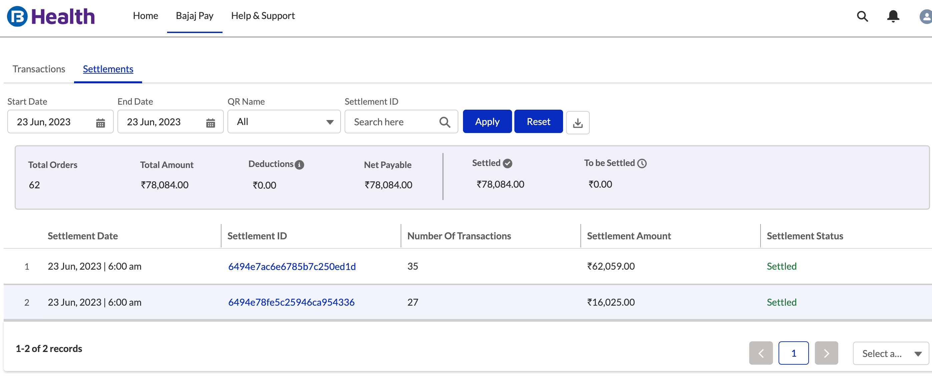This screenshot has width=932, height=390.
Task: Open settlement ID 6494e7ac6e6785b7c250ed1d link
Action: coord(292,266)
